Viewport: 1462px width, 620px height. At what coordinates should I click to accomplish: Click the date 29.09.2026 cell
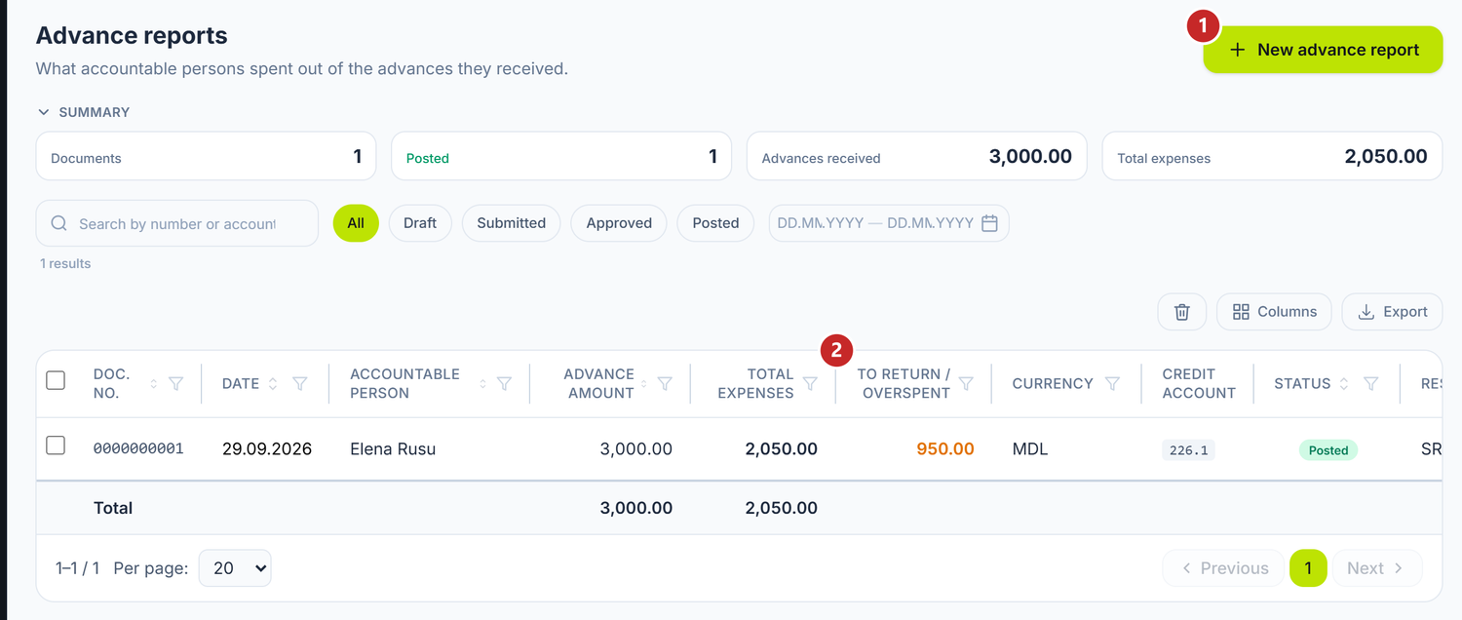(267, 449)
